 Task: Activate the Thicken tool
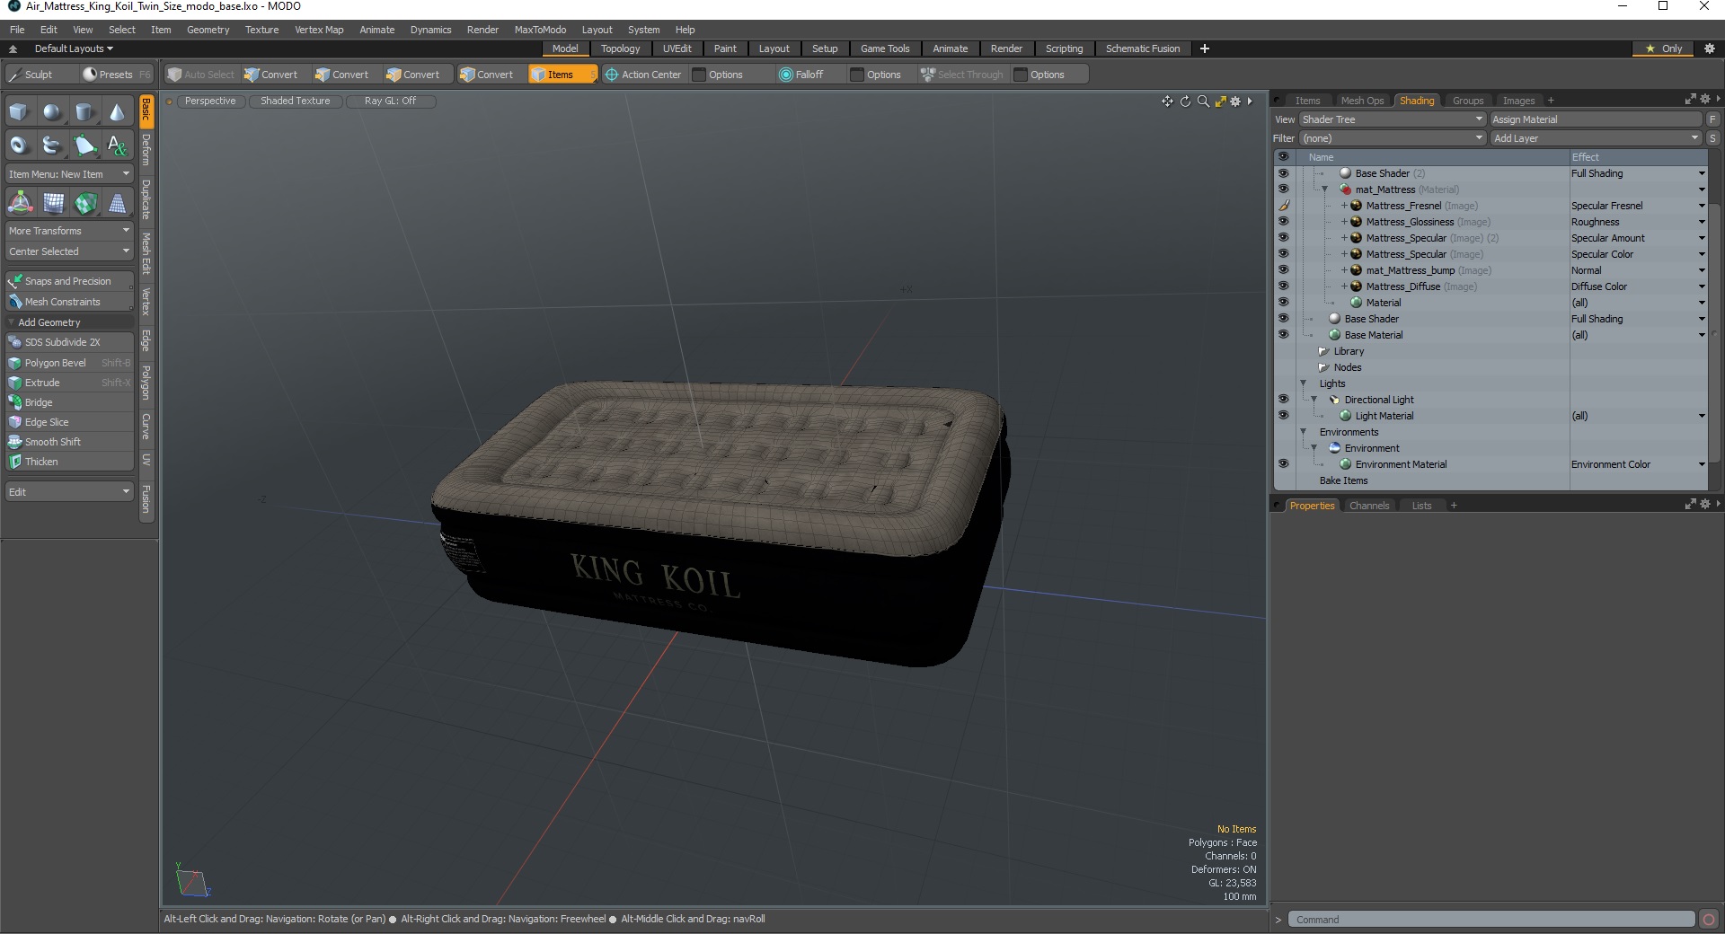pyautogui.click(x=69, y=462)
